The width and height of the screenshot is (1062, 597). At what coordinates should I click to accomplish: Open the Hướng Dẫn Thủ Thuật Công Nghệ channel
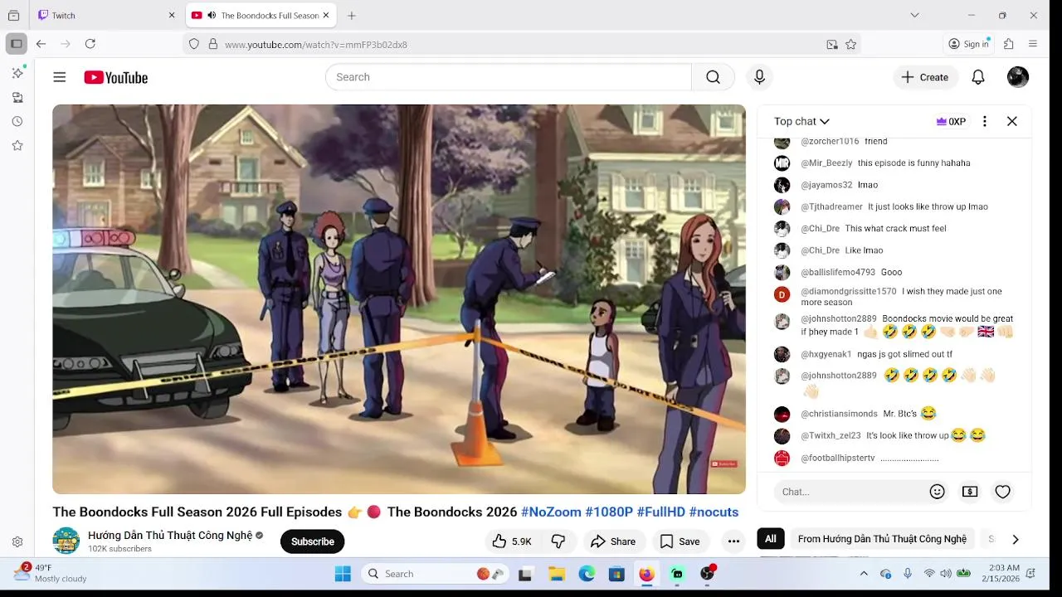click(170, 535)
